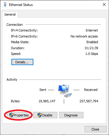Click the IPv6 Connectivity label
This screenshot has width=109, height=135.
[24, 36]
